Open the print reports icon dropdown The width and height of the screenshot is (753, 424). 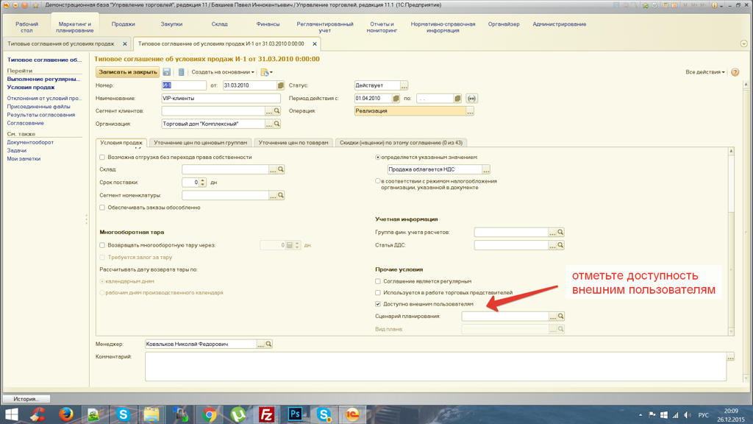(266, 72)
